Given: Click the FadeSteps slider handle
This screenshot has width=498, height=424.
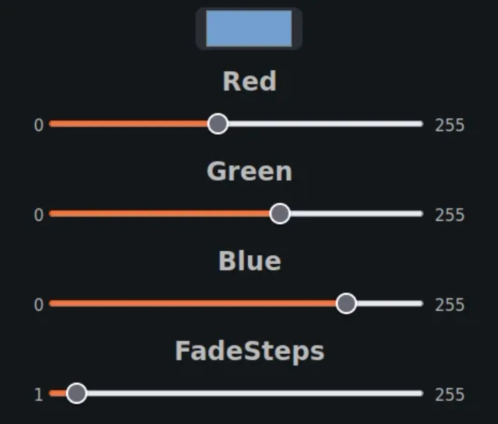Looking at the screenshot, I should (x=77, y=393).
